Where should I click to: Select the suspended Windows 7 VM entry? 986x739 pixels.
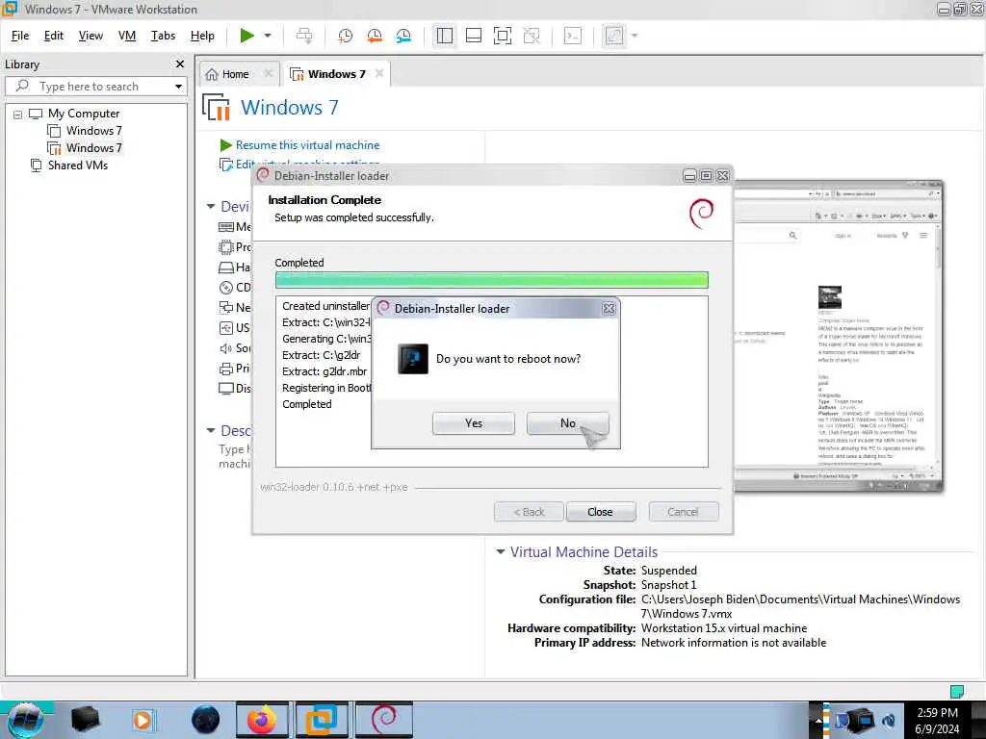93,148
